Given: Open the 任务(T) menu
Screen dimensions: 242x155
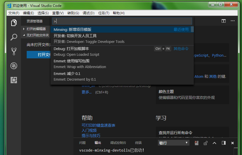Looking at the screenshot, I should 104,13.
